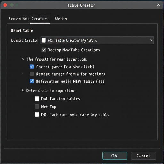Toggle the Dectop New Tabe Creators checkbox
This screenshot has height=164, width=164.
[44, 50]
